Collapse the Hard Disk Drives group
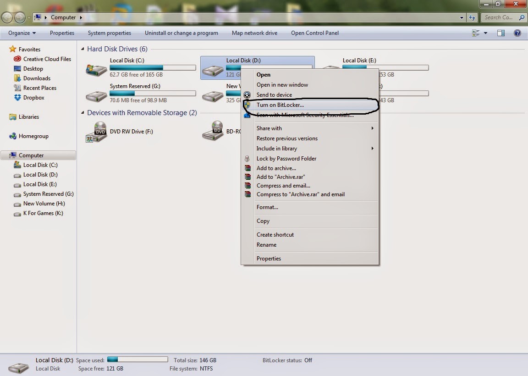This screenshot has width=528, height=376. click(82, 49)
